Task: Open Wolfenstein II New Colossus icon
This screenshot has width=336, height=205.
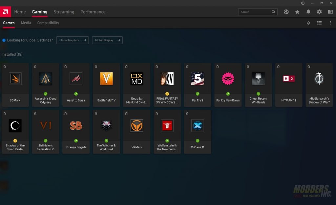Action: (x=167, y=125)
